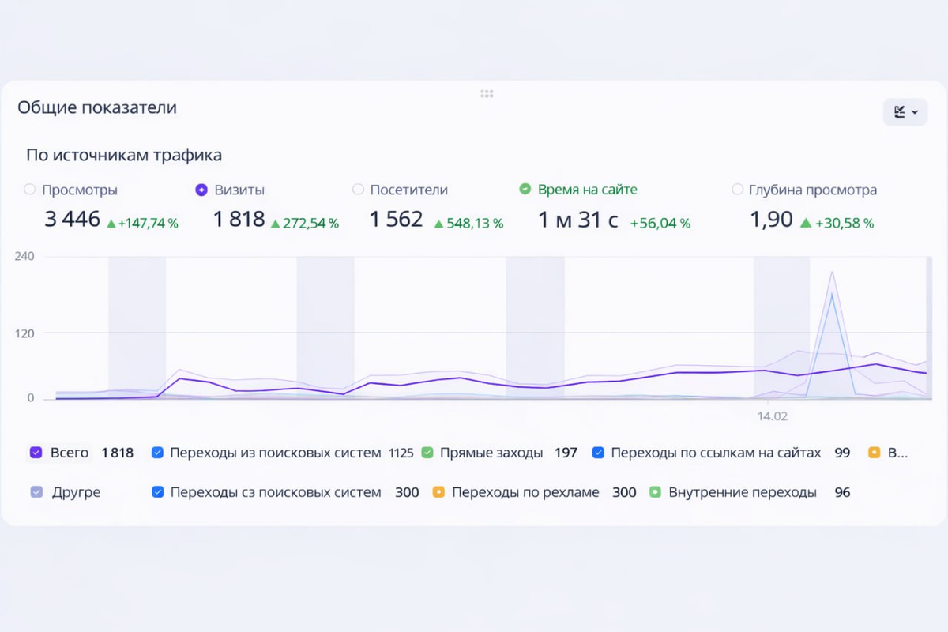Select the Визиты radio button

click(x=201, y=190)
